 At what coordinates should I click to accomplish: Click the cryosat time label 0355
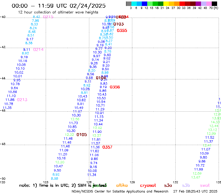[122, 30]
